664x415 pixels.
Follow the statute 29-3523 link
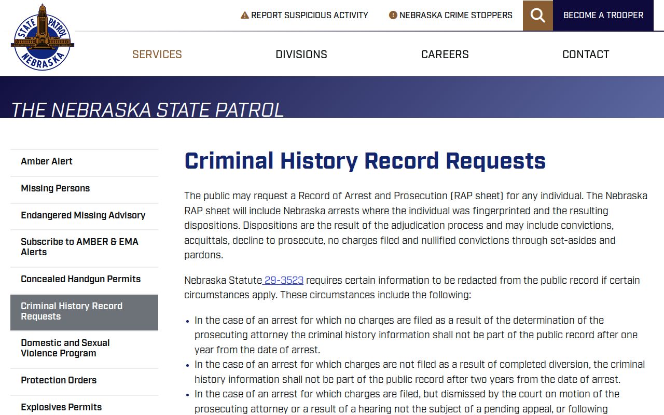coord(284,281)
